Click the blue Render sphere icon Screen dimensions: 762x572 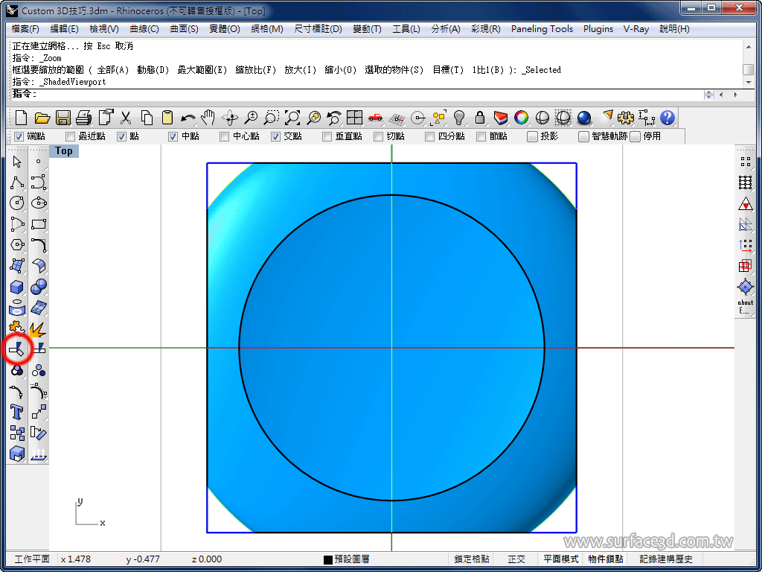(584, 118)
